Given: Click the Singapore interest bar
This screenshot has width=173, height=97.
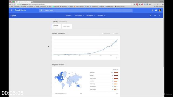Looking at the screenshot, I should (x=116, y=72).
